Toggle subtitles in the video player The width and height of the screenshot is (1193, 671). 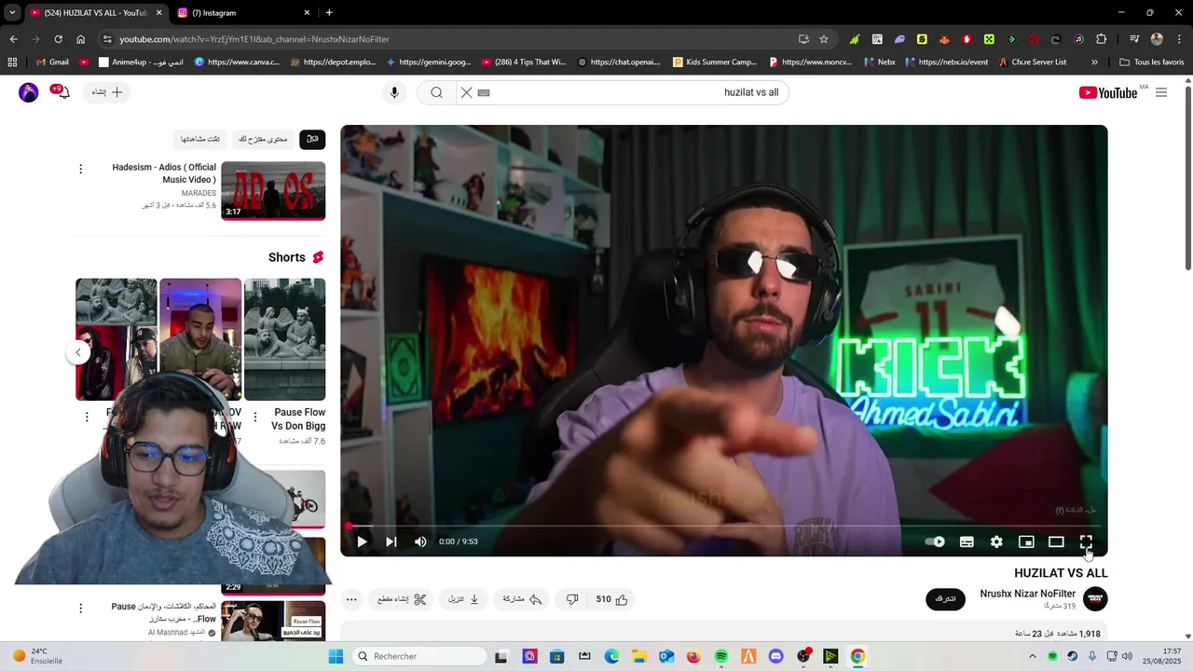coord(967,541)
